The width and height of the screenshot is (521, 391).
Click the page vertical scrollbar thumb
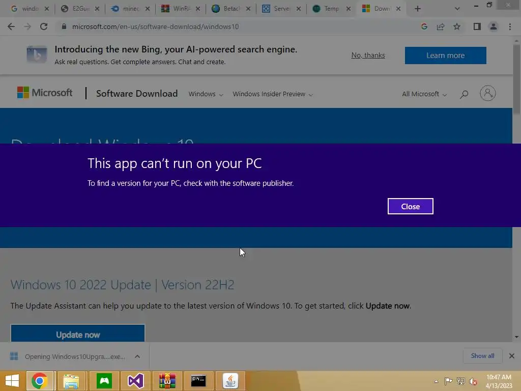coord(516,80)
